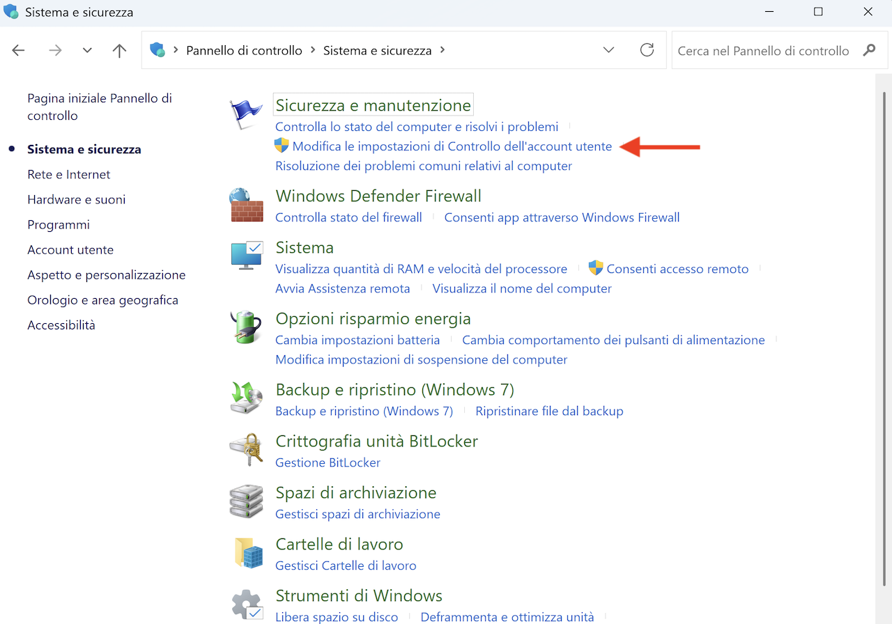This screenshot has height=624, width=892.
Task: Select Sistema e sicurezza breadcrumb segment
Action: (x=377, y=50)
